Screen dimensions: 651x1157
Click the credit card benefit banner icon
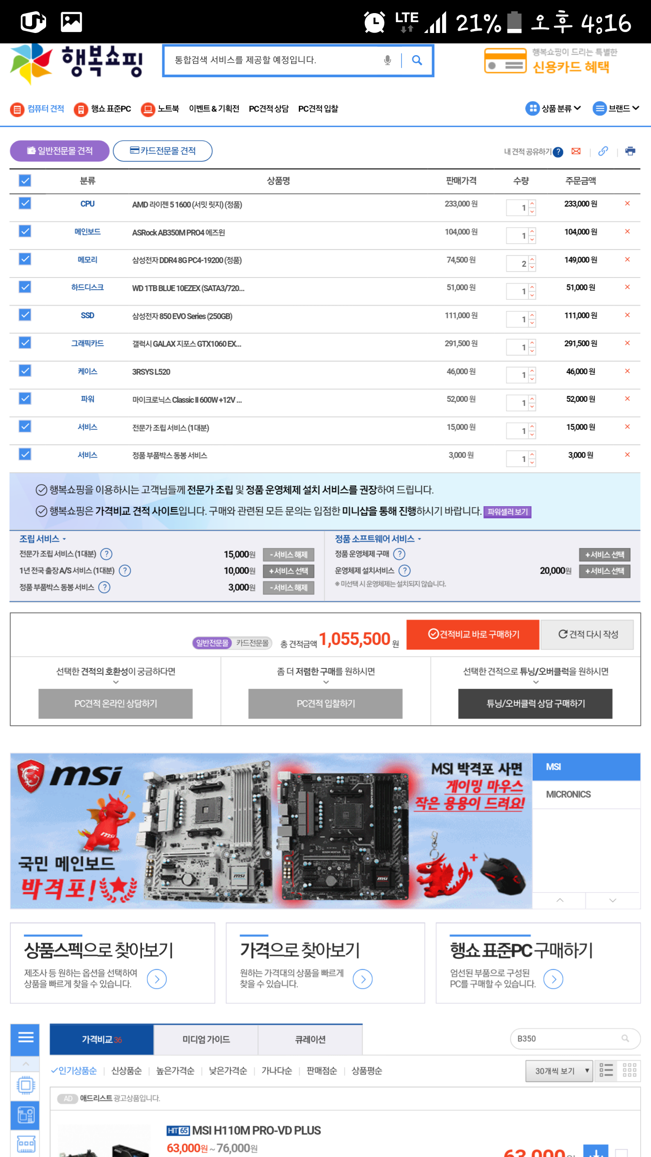tap(505, 61)
